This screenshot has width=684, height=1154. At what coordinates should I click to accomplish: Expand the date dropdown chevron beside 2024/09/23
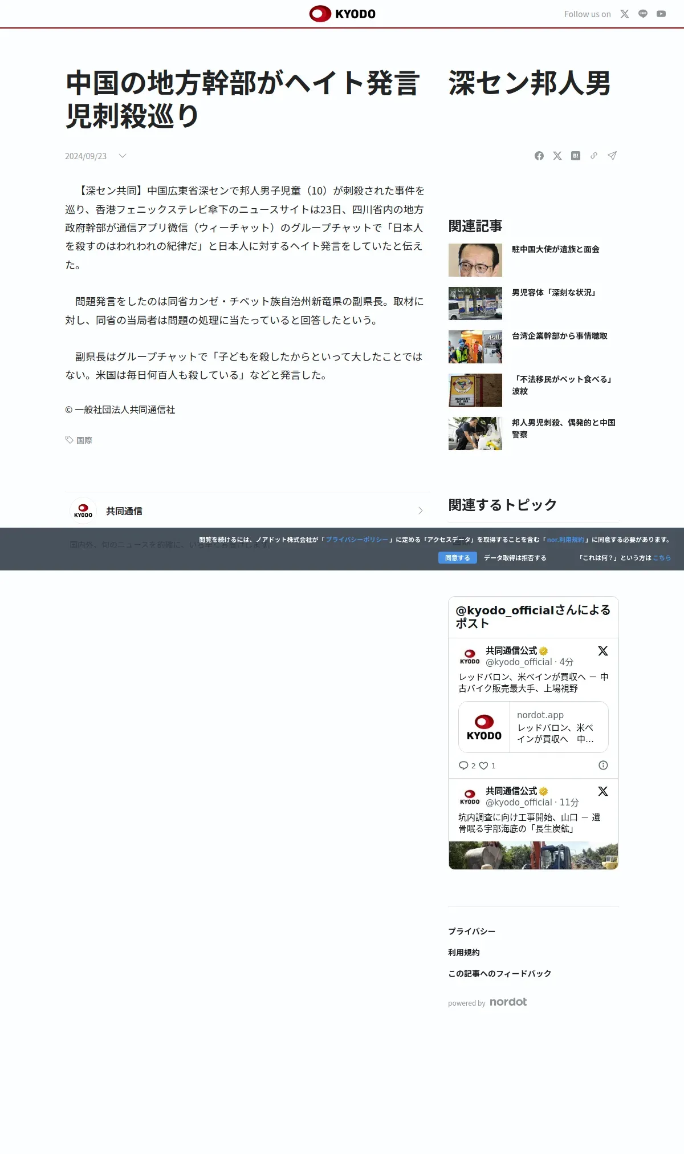(x=123, y=156)
